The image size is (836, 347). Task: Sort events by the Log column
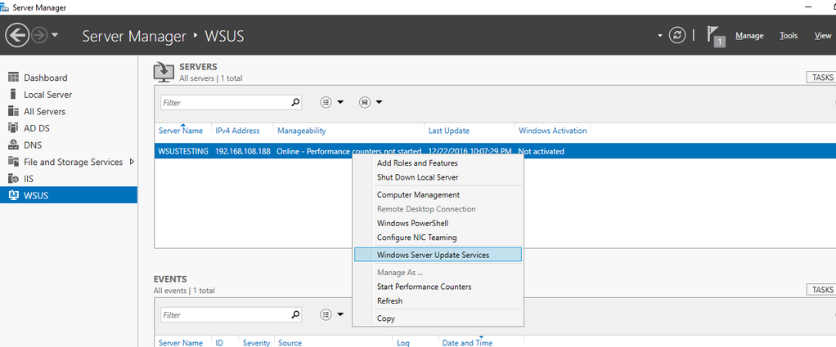pos(403,343)
